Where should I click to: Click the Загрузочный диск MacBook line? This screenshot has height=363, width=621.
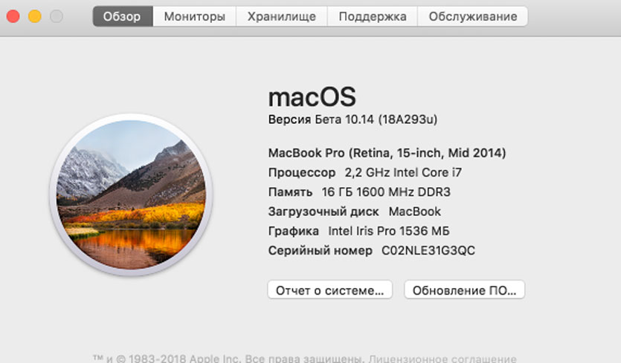point(354,212)
